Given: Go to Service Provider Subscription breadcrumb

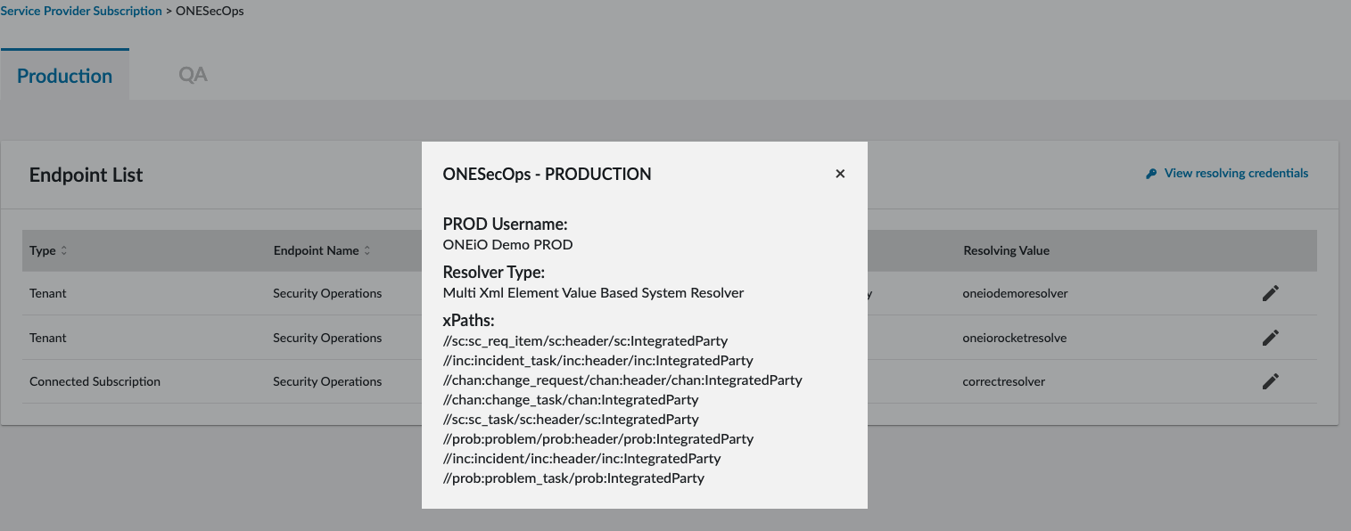Looking at the screenshot, I should pyautogui.click(x=81, y=12).
